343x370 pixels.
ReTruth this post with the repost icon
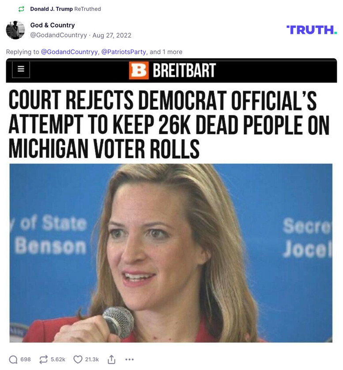point(44,359)
